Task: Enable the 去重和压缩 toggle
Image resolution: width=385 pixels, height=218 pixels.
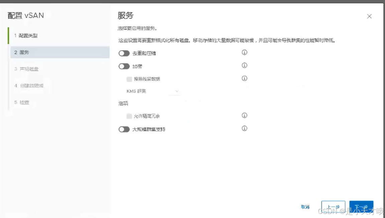Action: 124,53
